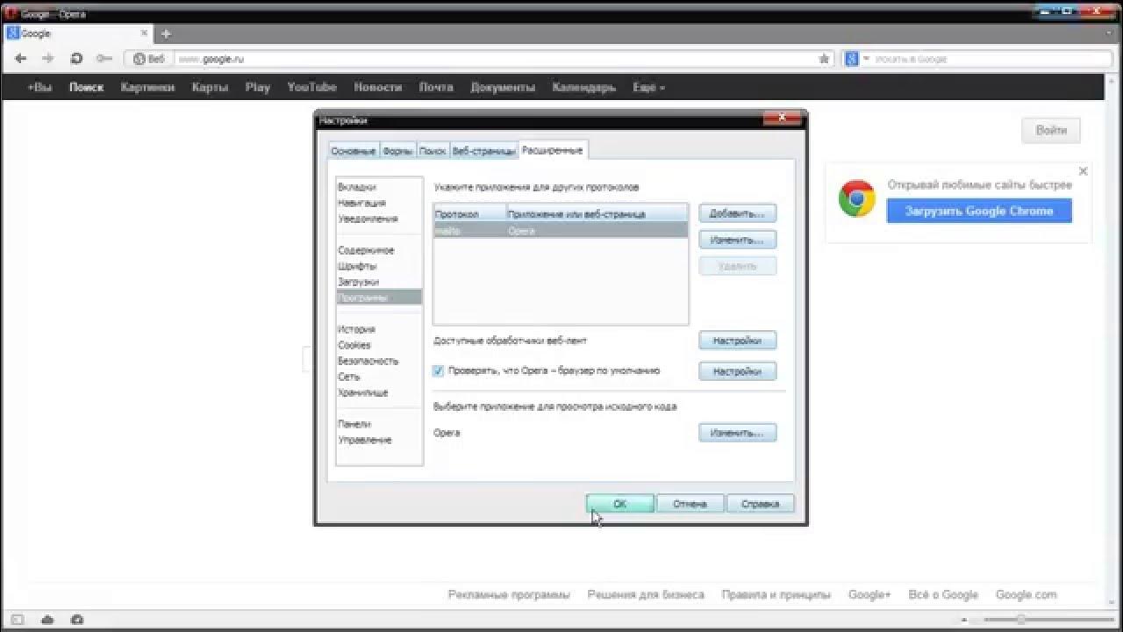The image size is (1123, 632).
Task: Switch to the Веб-страницы tab
Action: 483,151
